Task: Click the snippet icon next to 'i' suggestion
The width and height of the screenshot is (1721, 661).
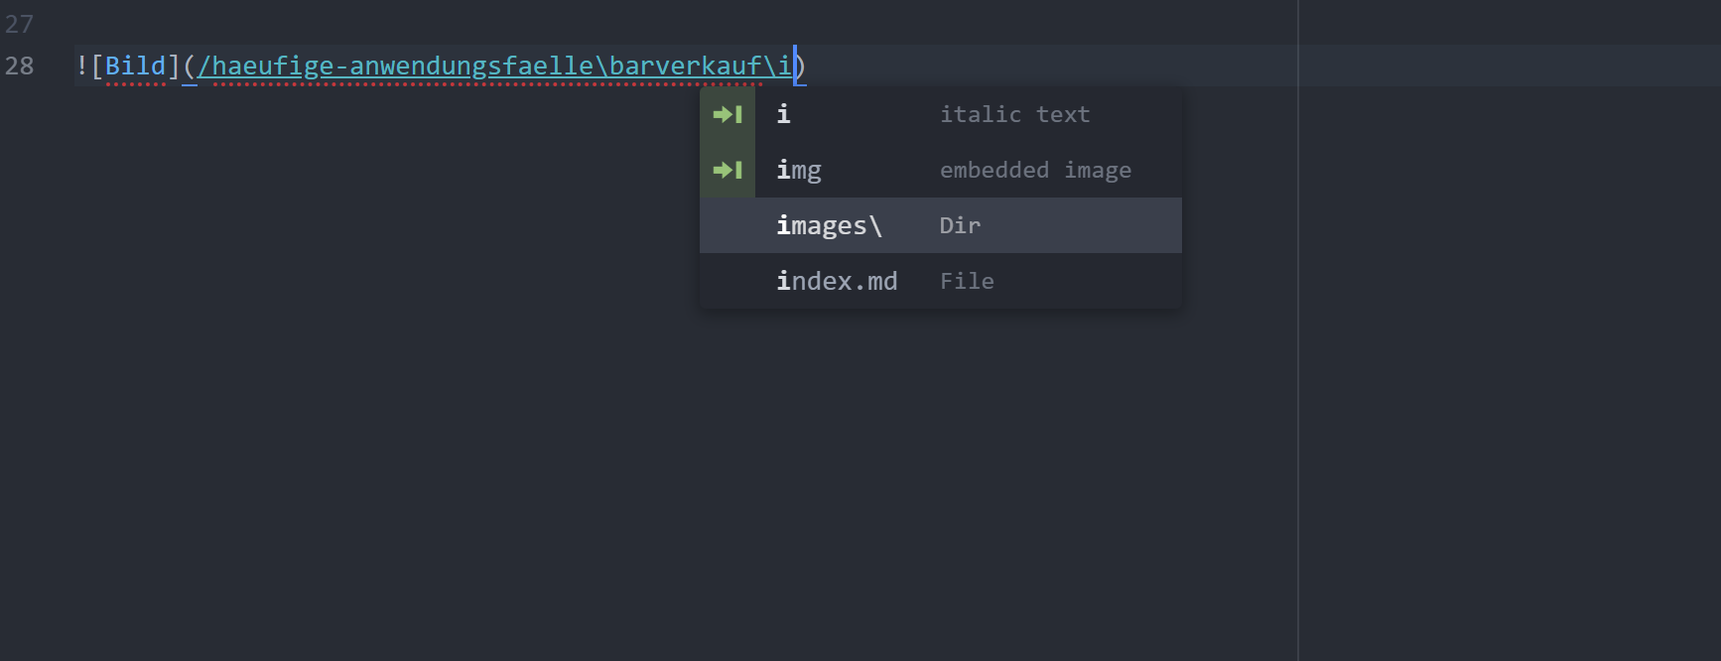Action: click(728, 114)
